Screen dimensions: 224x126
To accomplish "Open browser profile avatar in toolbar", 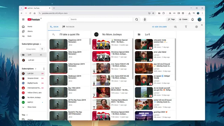I will coord(198,13).
